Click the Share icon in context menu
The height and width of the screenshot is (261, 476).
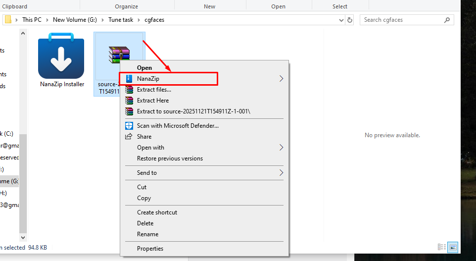pyautogui.click(x=129, y=136)
